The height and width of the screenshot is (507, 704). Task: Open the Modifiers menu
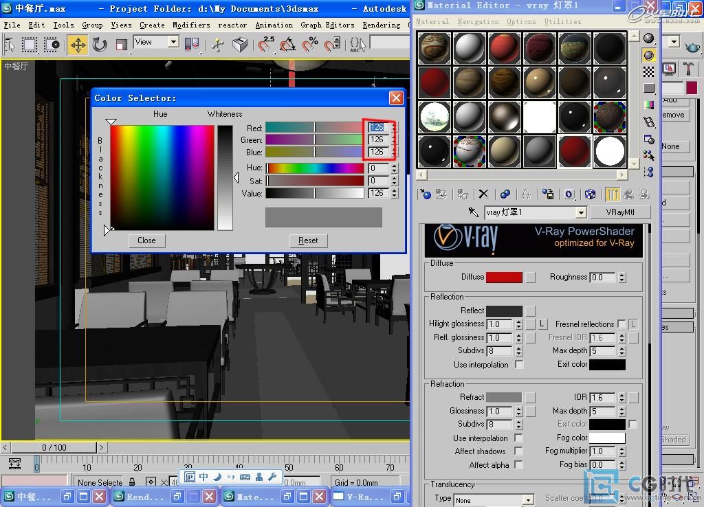[191, 25]
